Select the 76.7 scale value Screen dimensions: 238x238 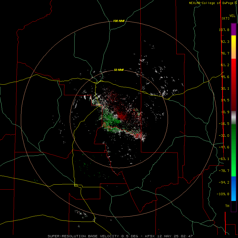pos(225,53)
